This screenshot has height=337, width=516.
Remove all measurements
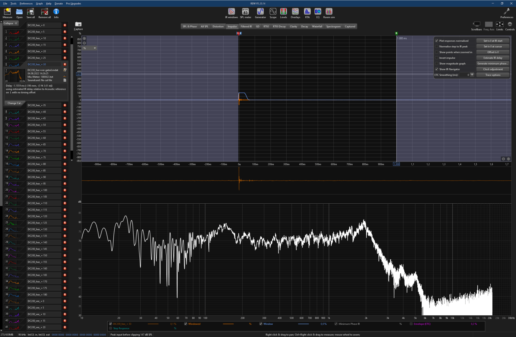tap(45, 13)
